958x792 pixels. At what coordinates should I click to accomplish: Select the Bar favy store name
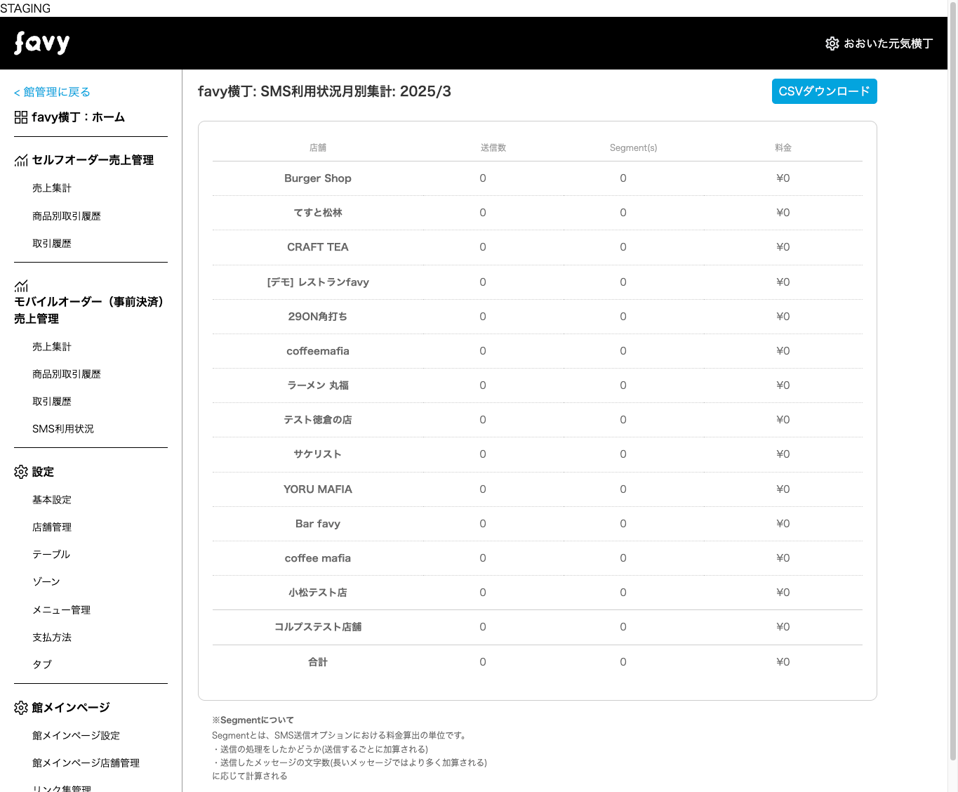coord(318,524)
